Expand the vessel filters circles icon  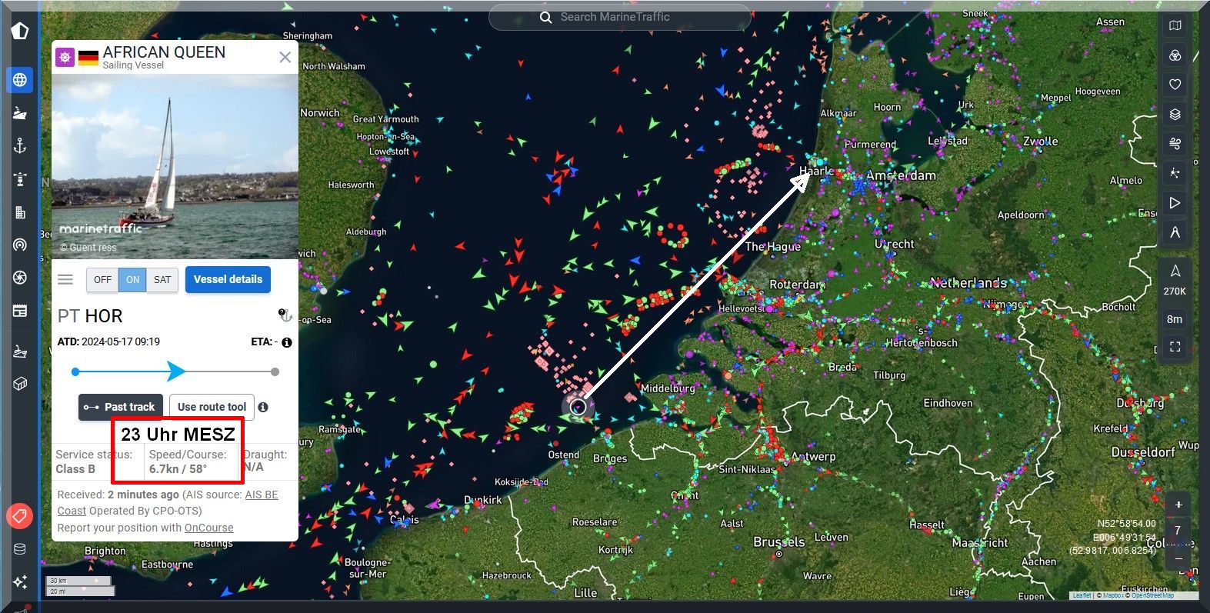point(1175,55)
